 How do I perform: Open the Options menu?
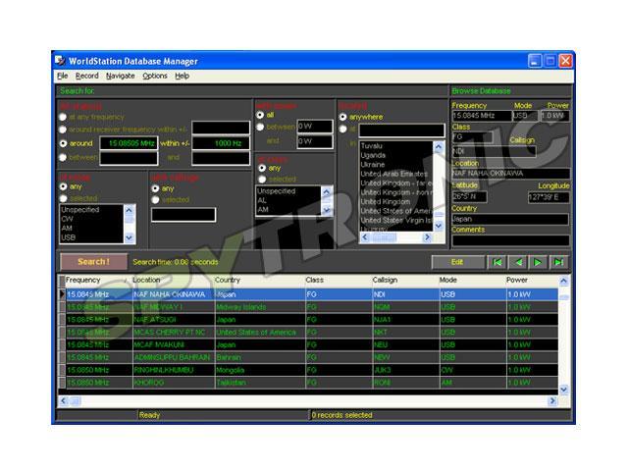[x=155, y=76]
